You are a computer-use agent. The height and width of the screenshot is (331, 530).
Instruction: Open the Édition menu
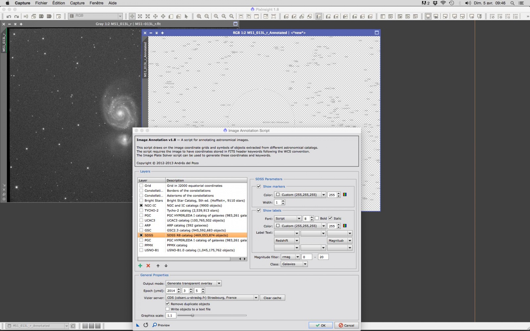tap(59, 3)
